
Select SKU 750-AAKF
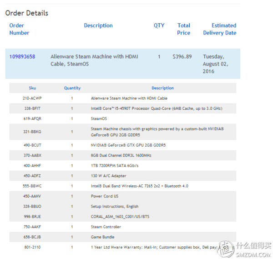click(32, 227)
